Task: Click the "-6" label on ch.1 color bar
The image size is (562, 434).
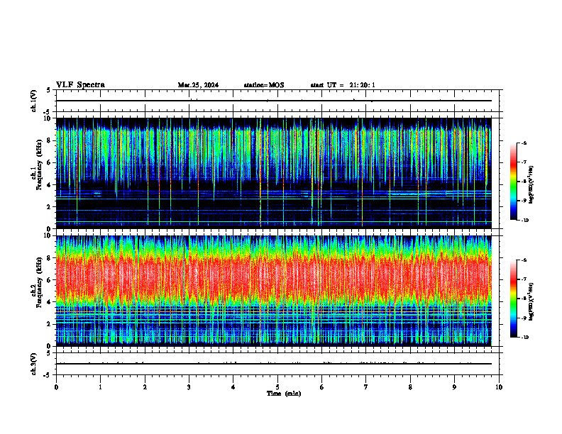Action: tap(524, 143)
